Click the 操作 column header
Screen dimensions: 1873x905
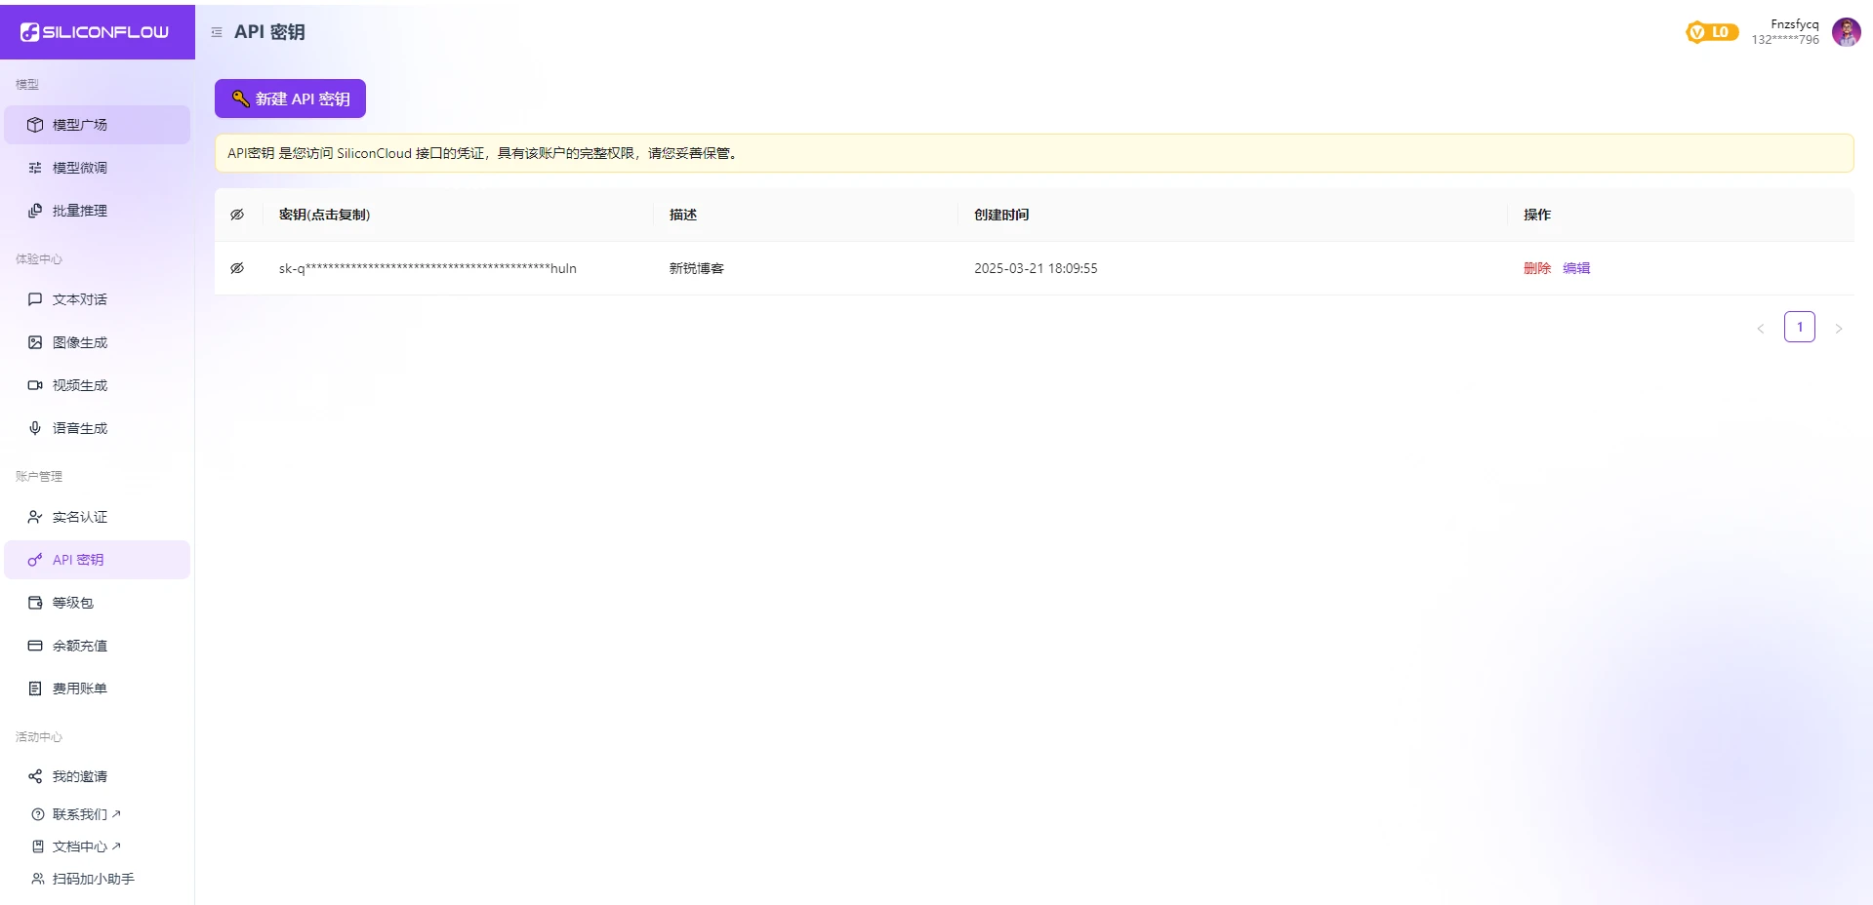[x=1537, y=215]
